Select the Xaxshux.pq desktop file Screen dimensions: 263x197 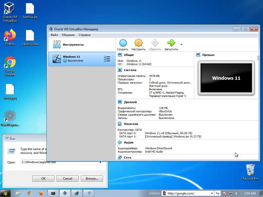click(x=30, y=11)
